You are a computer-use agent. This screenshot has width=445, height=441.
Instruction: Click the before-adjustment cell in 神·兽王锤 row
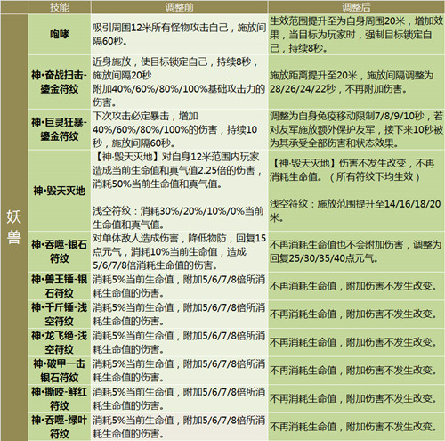coord(179,286)
